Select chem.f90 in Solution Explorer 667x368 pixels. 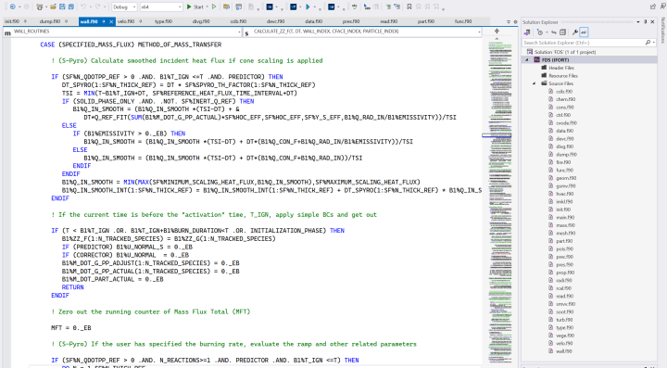point(565,99)
